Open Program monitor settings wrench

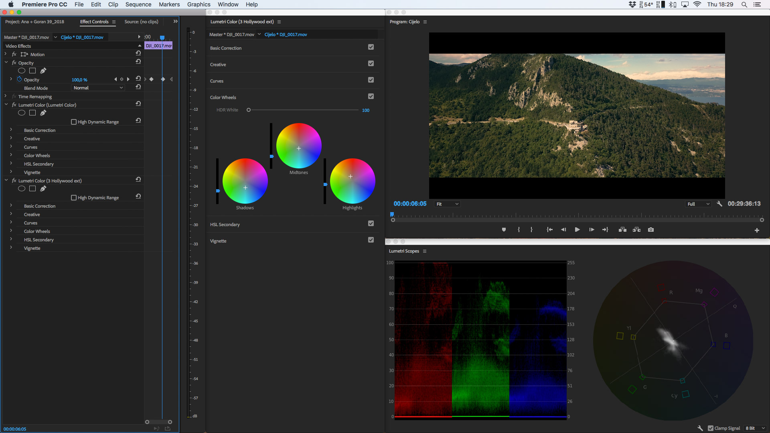(x=719, y=204)
